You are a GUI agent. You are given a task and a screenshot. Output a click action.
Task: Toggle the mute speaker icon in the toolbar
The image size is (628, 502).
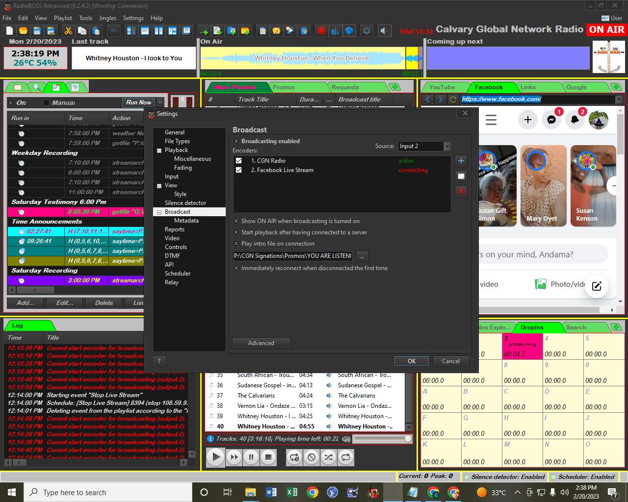click(385, 31)
